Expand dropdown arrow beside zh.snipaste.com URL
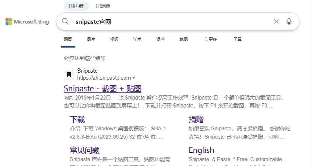This screenshot has height=166, width=313. 134,78
